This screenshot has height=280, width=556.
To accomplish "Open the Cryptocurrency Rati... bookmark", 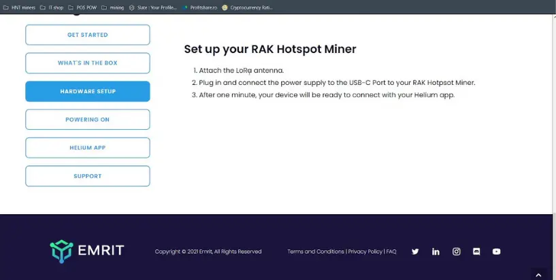I will pos(248,7).
